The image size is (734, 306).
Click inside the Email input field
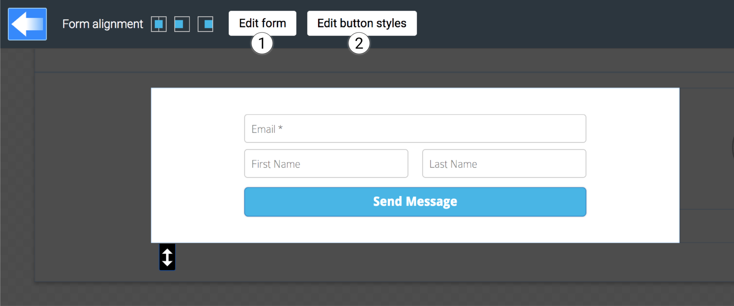click(415, 128)
